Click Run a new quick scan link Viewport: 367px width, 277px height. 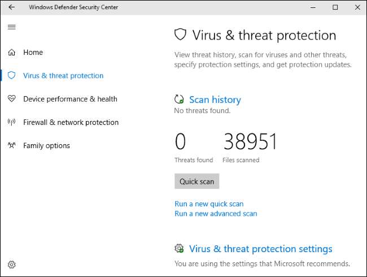[x=209, y=204]
